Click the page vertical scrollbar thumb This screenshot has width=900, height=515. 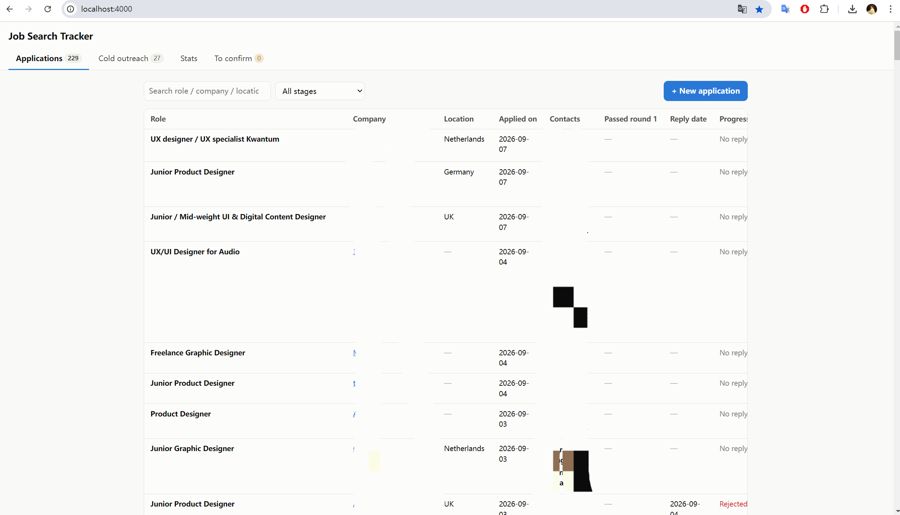897,45
